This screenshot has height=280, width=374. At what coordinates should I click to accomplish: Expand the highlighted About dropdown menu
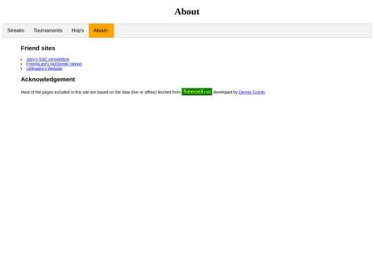coord(101,30)
